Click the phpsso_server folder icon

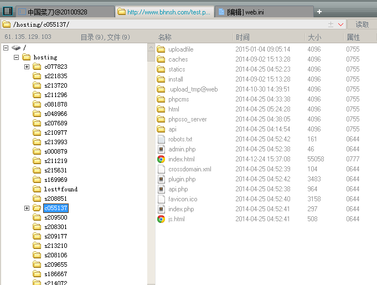click(x=161, y=119)
